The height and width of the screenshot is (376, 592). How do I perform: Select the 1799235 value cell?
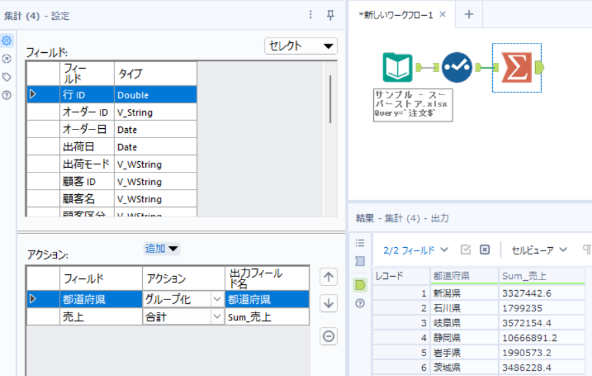[x=542, y=308]
